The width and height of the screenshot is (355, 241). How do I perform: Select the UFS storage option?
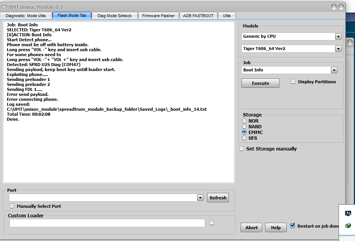tap(244, 138)
